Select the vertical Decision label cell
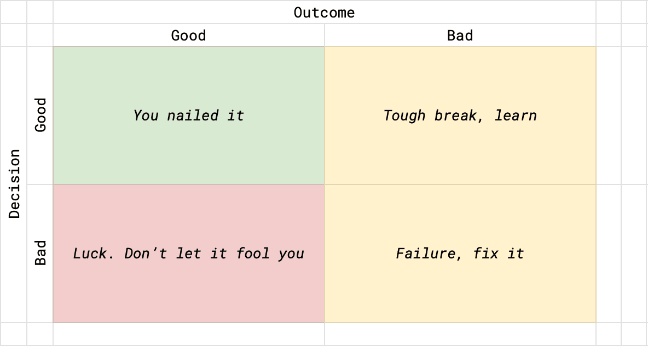Viewport: 648px width, 346px height. (x=14, y=184)
